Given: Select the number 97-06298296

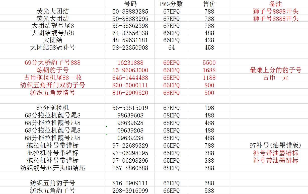Looking at the screenshot, I should 130,160.
